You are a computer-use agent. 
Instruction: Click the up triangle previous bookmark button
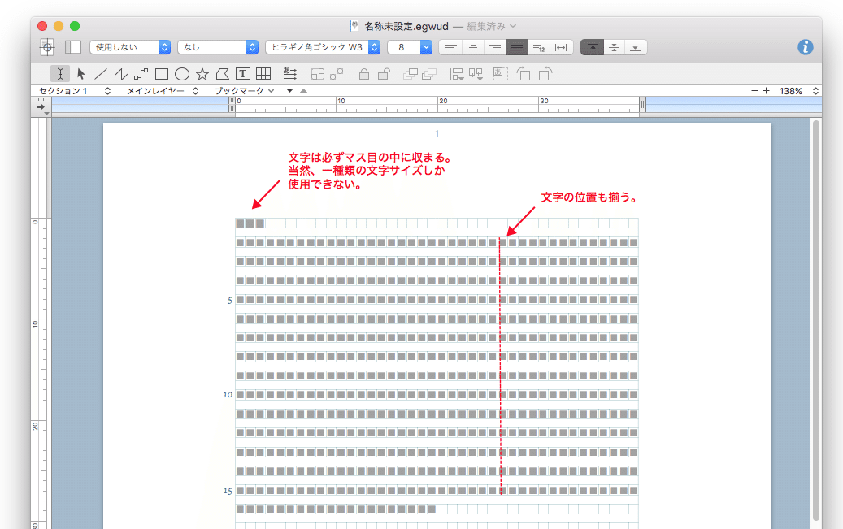point(304,91)
